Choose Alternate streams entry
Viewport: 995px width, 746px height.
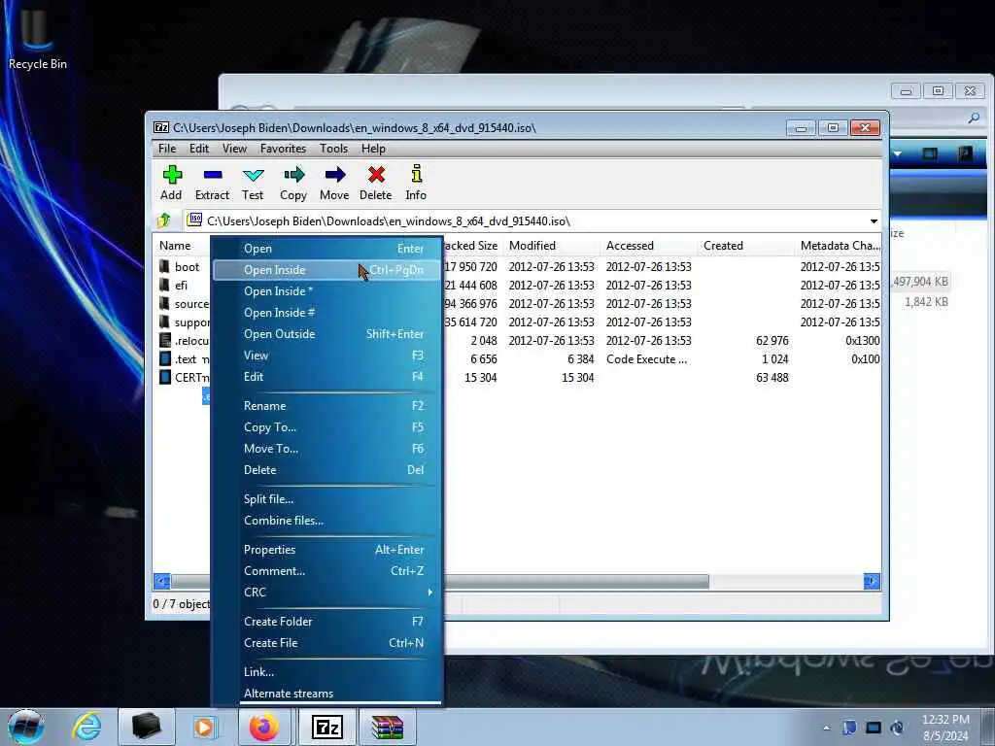[326, 694]
